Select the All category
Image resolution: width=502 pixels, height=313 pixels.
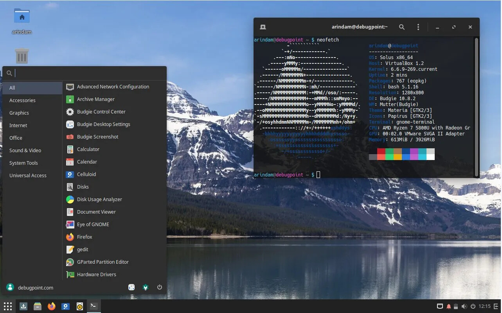coord(32,88)
